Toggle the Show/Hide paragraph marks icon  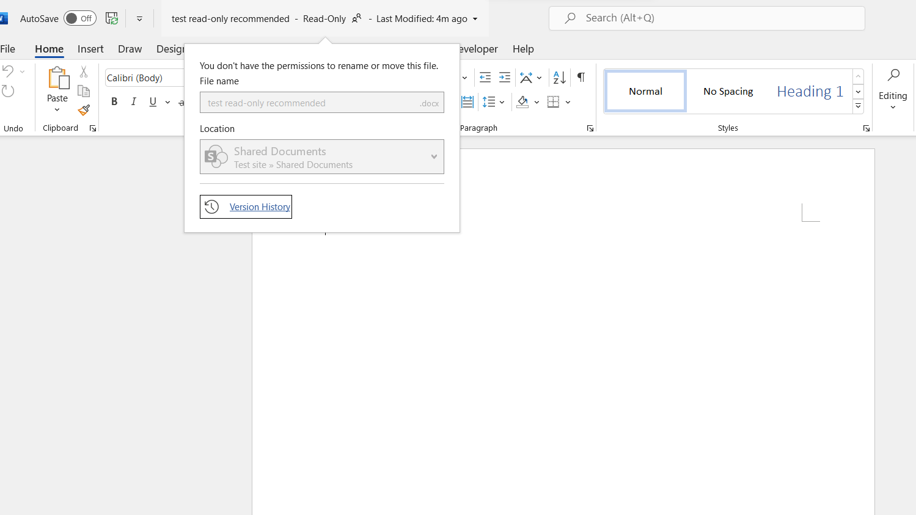click(580, 78)
